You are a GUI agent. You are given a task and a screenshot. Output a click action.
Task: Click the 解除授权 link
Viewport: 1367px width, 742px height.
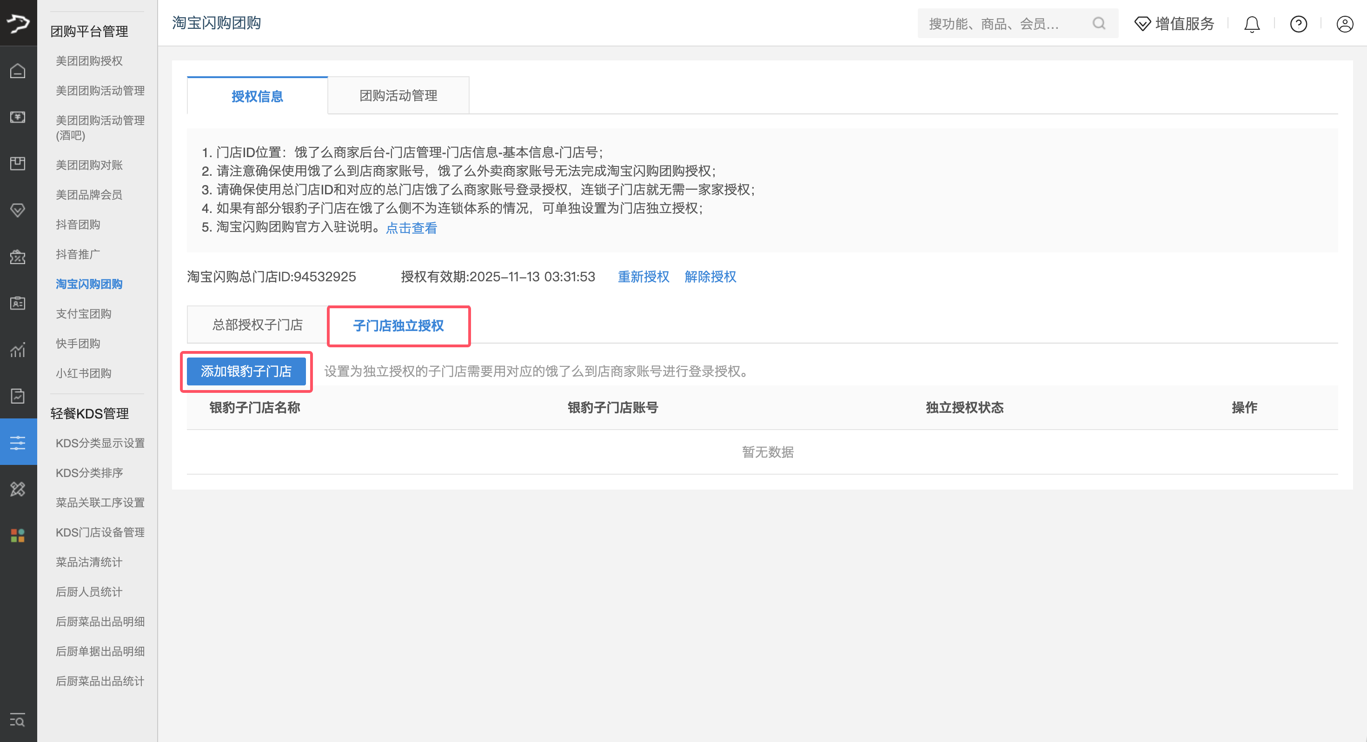pyautogui.click(x=710, y=277)
